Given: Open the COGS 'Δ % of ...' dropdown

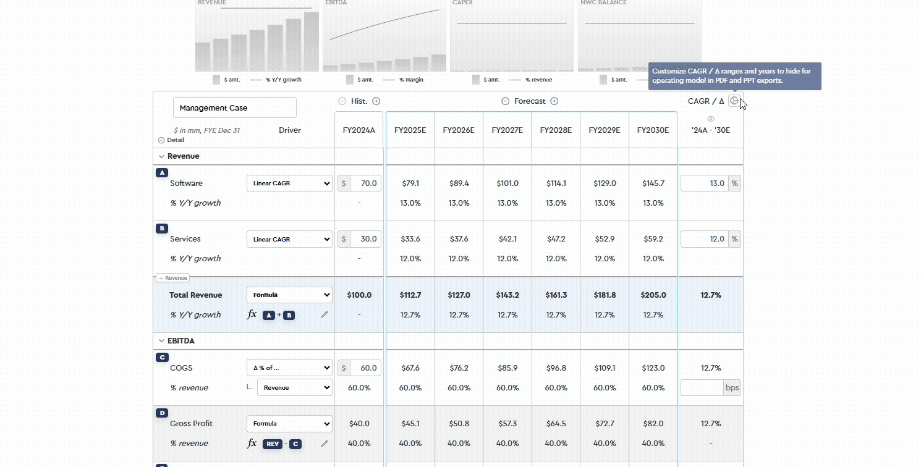Looking at the screenshot, I should click(289, 368).
